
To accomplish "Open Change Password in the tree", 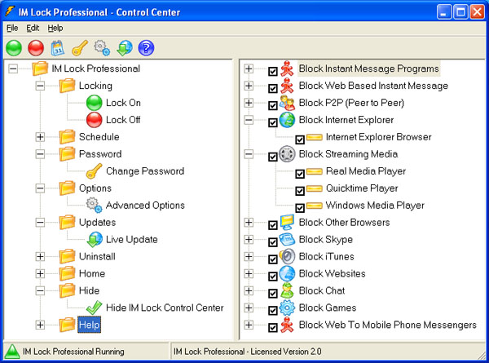I will (145, 171).
